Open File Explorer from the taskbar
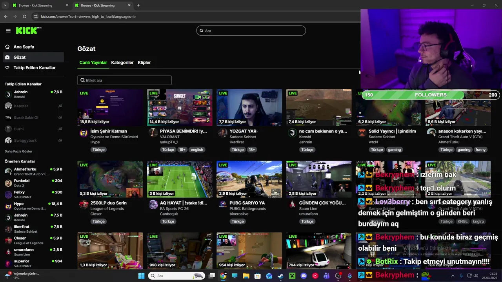Viewport: 502px width, 282px height. pos(246,276)
